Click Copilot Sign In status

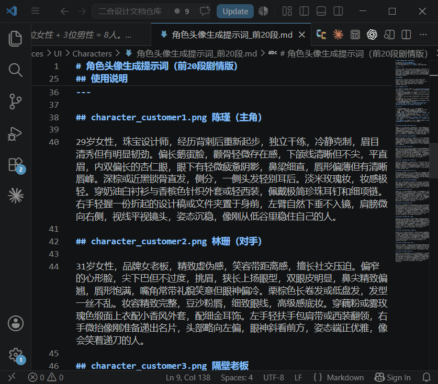pos(392,378)
